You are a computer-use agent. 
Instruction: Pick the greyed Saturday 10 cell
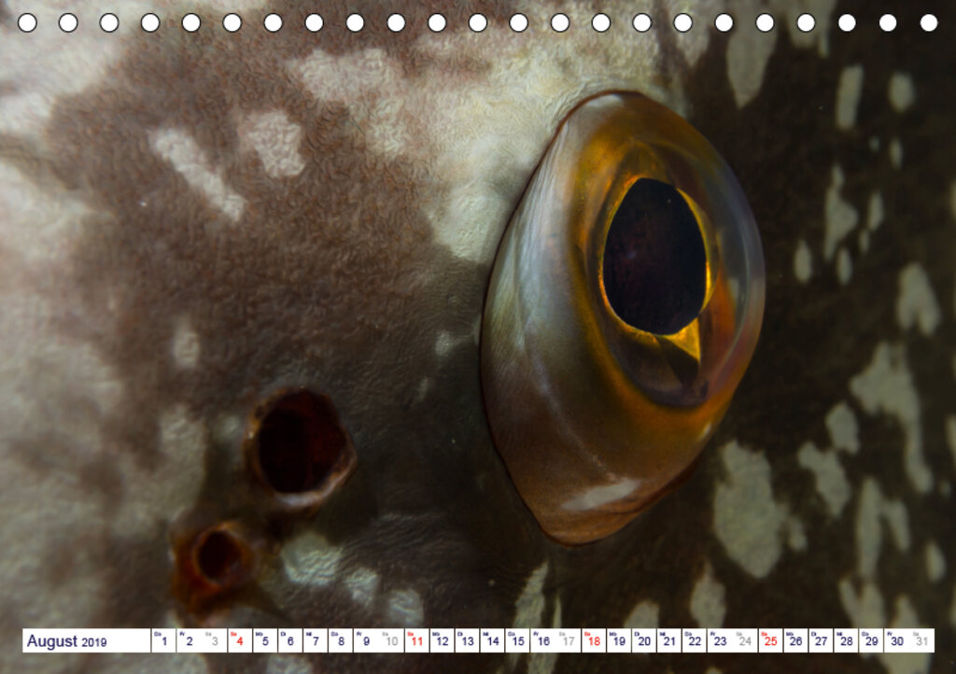pos(391,640)
